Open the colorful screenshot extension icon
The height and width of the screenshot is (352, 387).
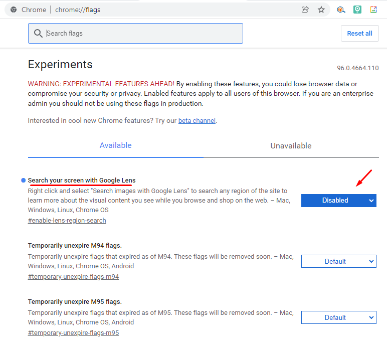pos(373,10)
